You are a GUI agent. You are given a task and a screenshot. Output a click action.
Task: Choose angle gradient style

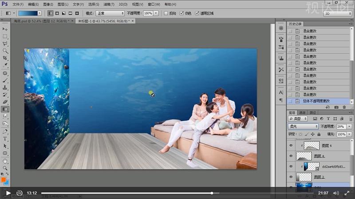click(x=63, y=13)
